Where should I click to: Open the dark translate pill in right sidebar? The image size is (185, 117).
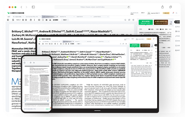point(177,22)
